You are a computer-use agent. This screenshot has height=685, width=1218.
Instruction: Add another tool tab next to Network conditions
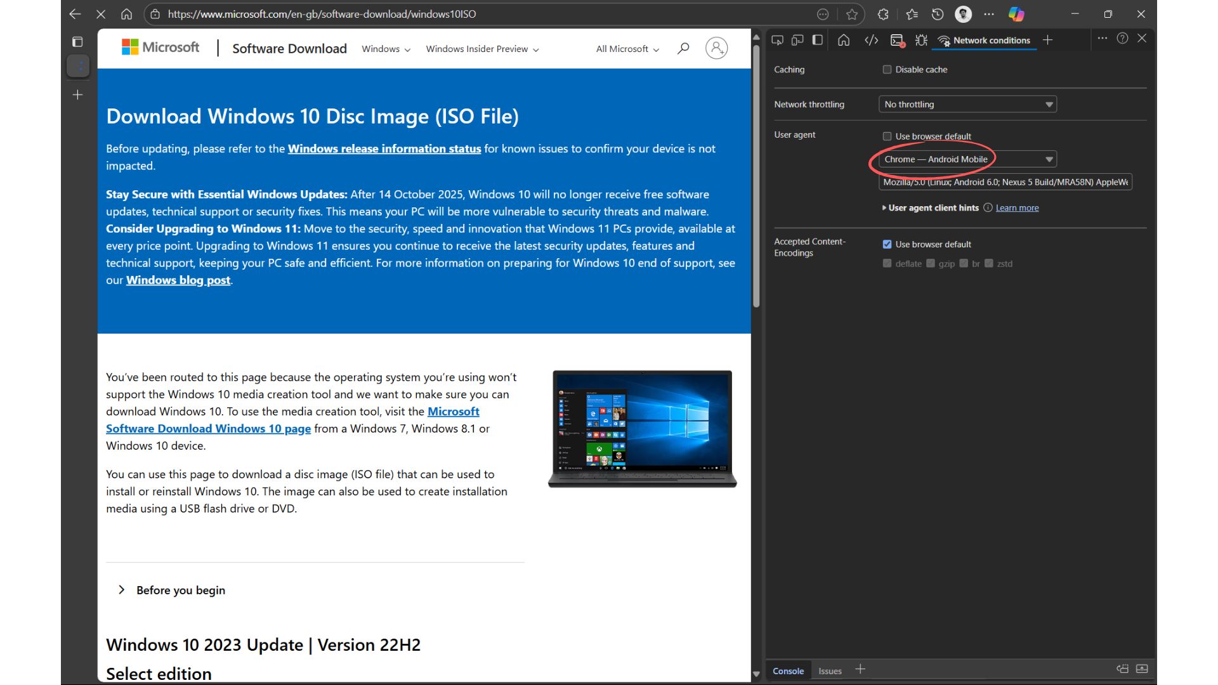coord(1047,40)
